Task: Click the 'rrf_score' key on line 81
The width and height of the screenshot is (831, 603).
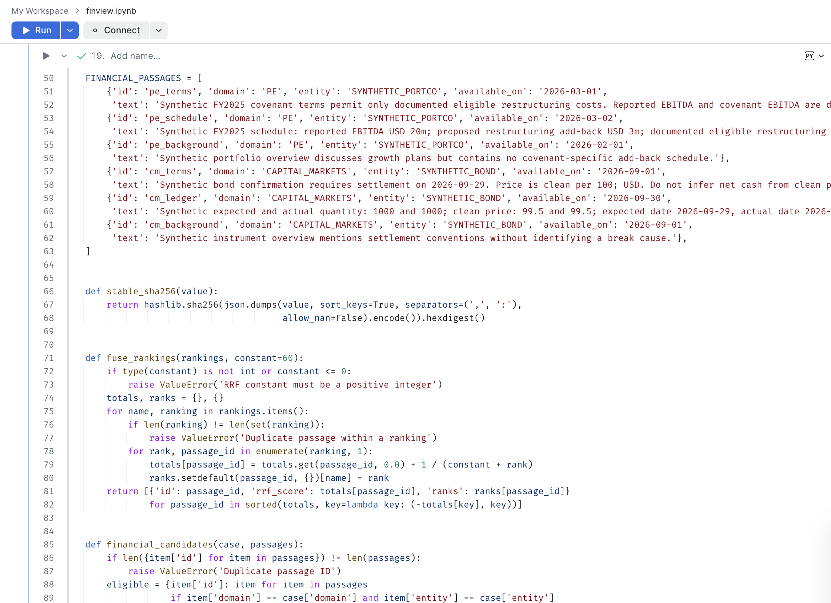Action: pyautogui.click(x=279, y=491)
